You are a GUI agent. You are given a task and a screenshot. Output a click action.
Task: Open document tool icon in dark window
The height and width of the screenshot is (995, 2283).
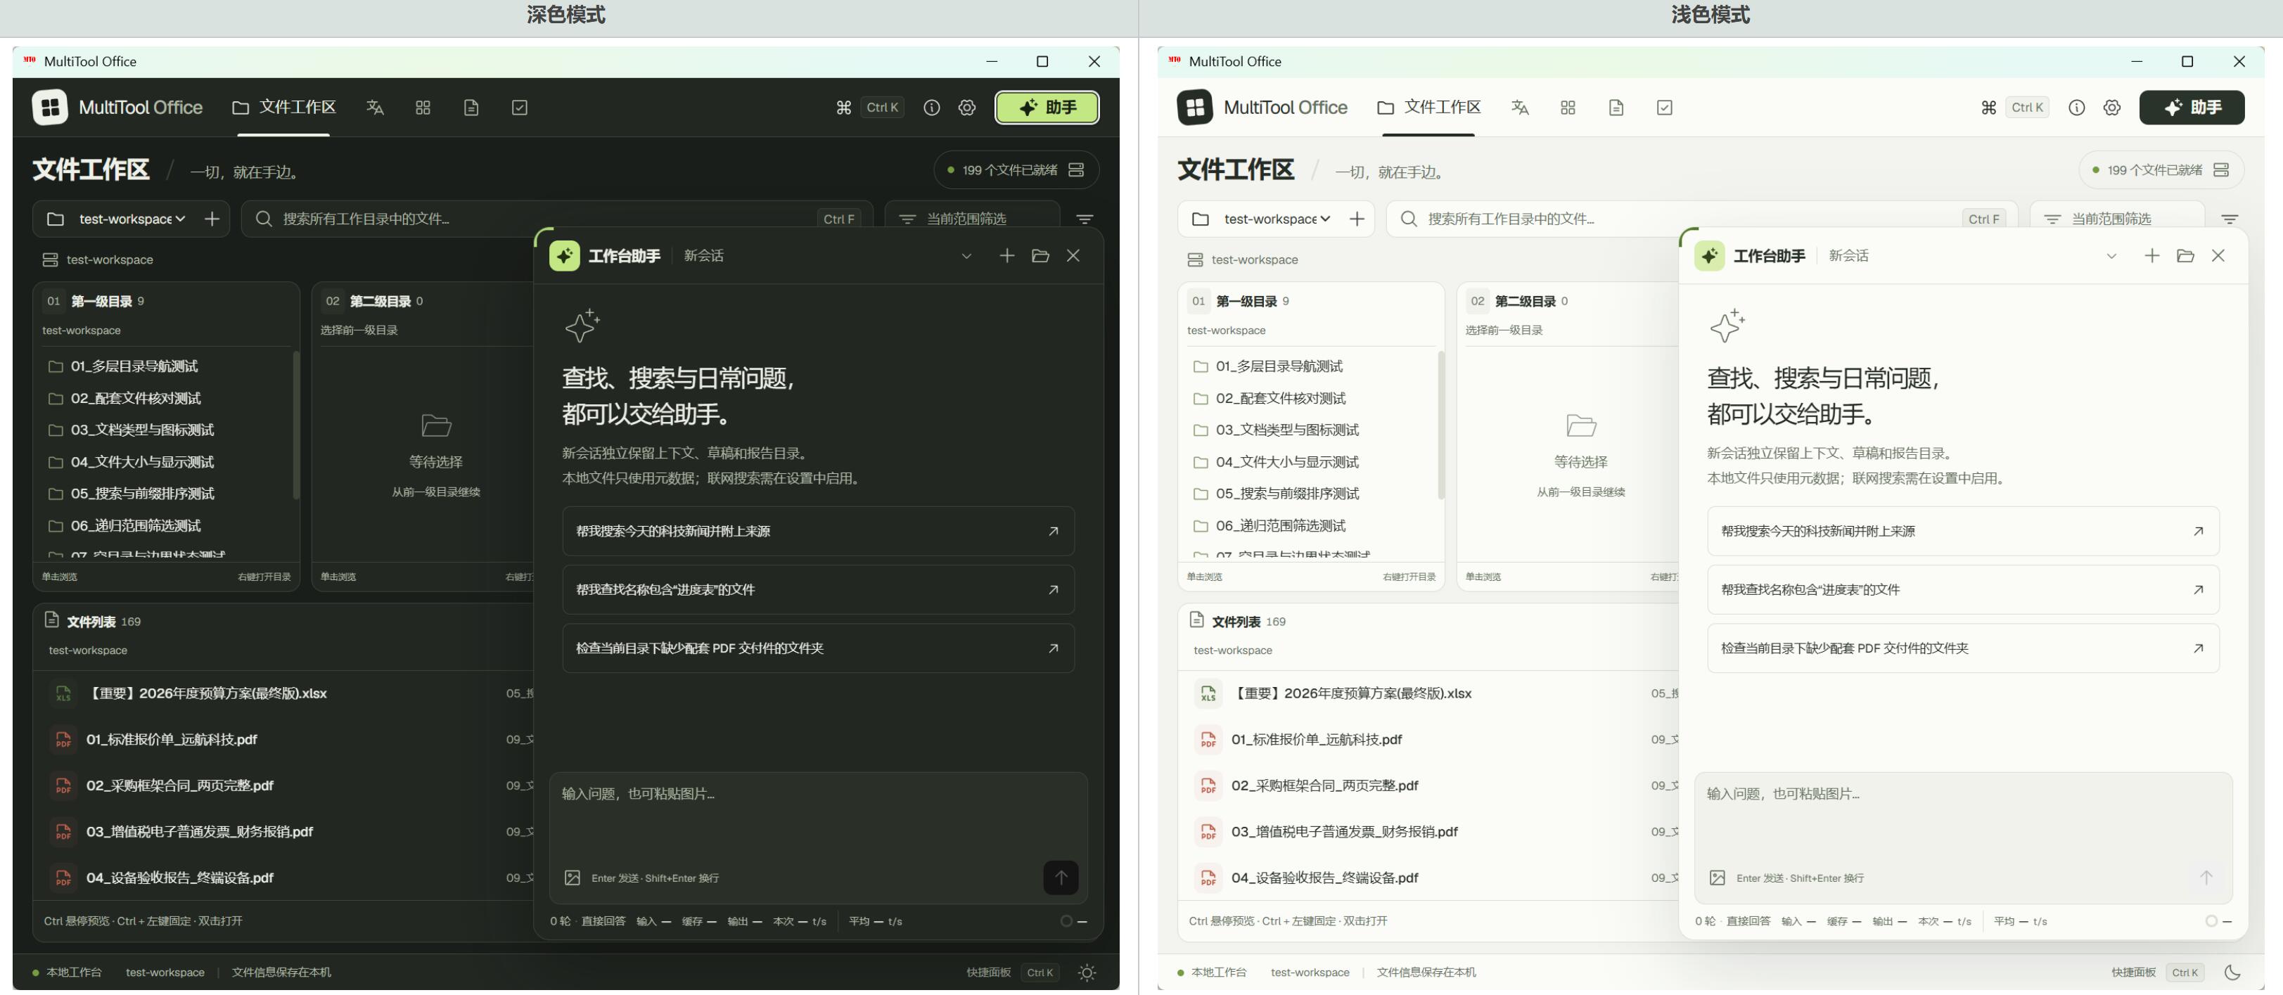click(471, 107)
